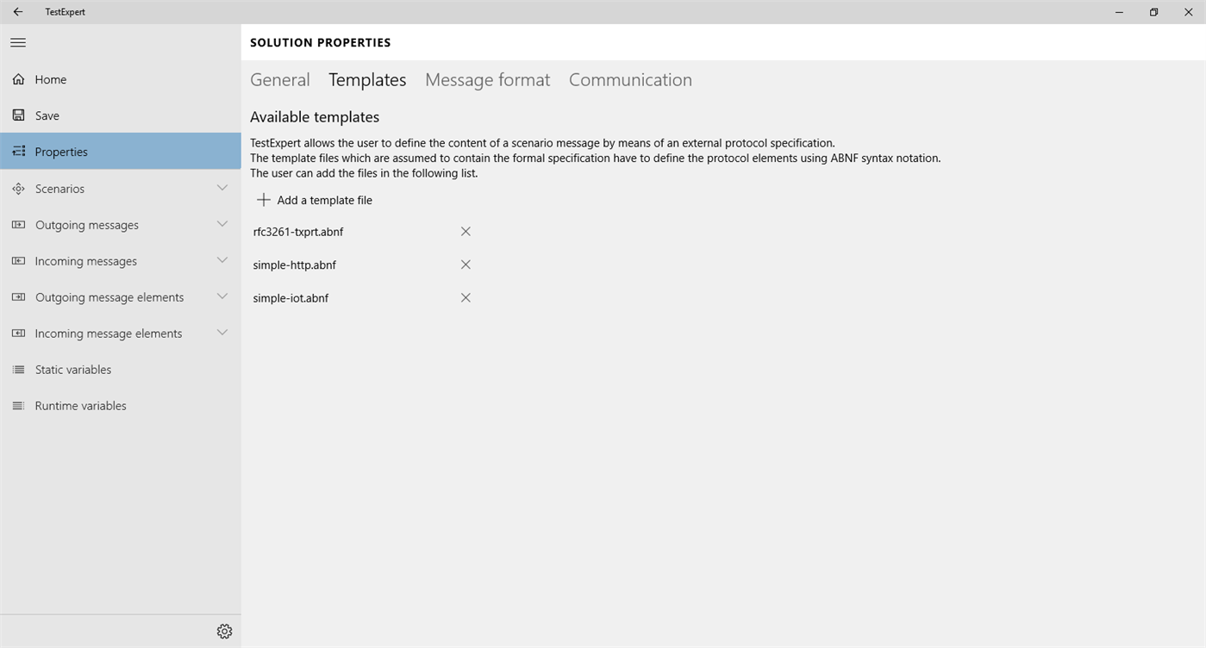Click the Scenarios icon in sidebar
Viewport: 1206px width, 648px height.
point(18,189)
